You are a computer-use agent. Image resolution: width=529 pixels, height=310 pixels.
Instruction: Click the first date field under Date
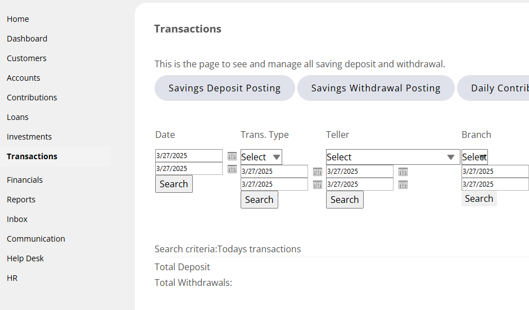[189, 156]
